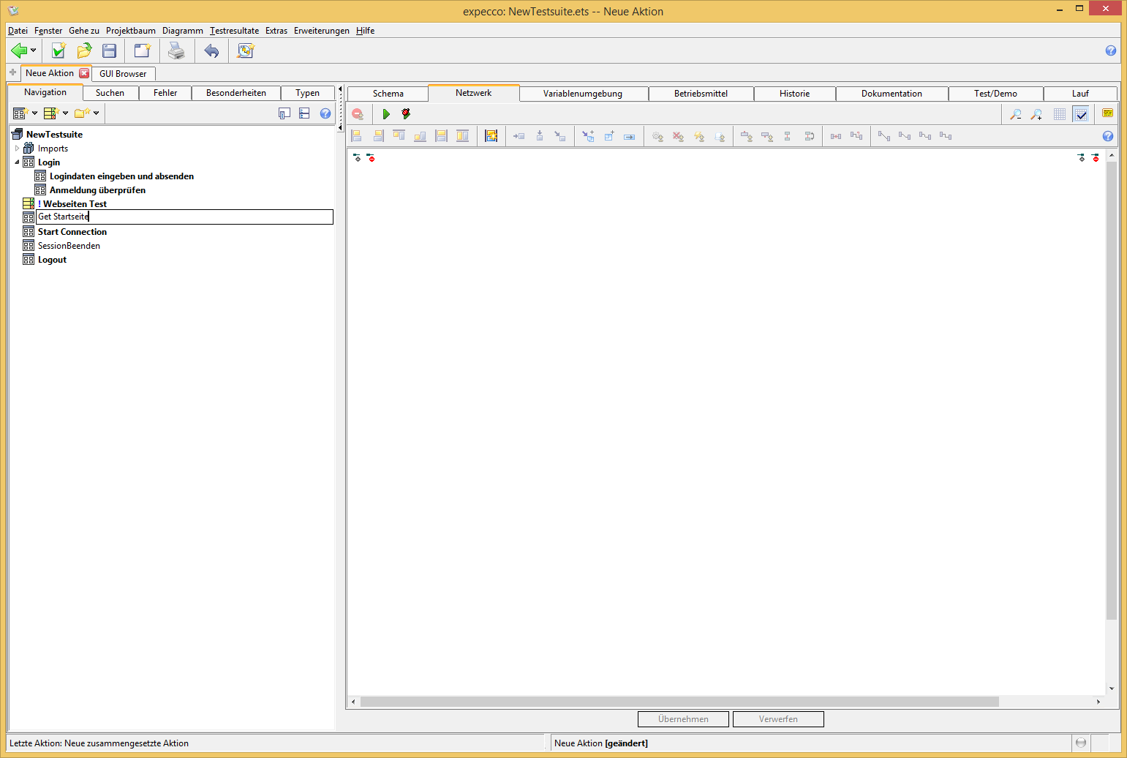The height and width of the screenshot is (758, 1127).
Task: Expand the Imports tree node
Action: click(17, 149)
